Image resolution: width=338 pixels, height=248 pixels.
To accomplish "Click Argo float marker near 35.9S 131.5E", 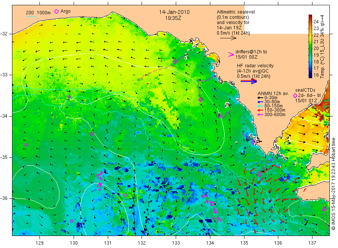I will [125, 195].
